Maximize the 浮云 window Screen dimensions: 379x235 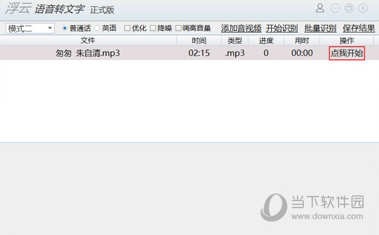[350, 8]
